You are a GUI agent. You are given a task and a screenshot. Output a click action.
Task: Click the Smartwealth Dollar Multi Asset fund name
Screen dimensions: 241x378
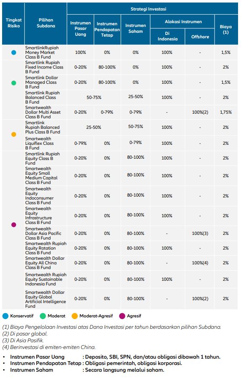[x=43, y=112]
